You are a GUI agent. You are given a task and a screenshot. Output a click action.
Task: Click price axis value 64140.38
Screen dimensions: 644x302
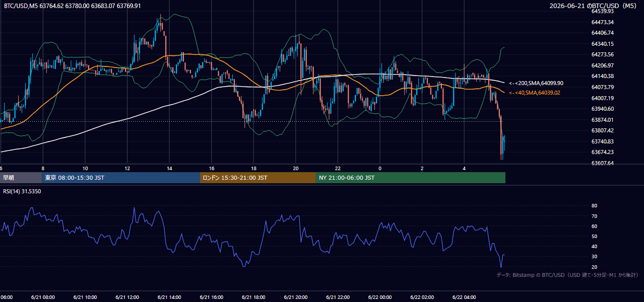coord(603,76)
